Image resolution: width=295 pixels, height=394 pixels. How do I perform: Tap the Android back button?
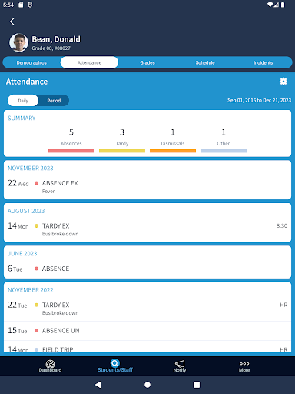coord(98,385)
